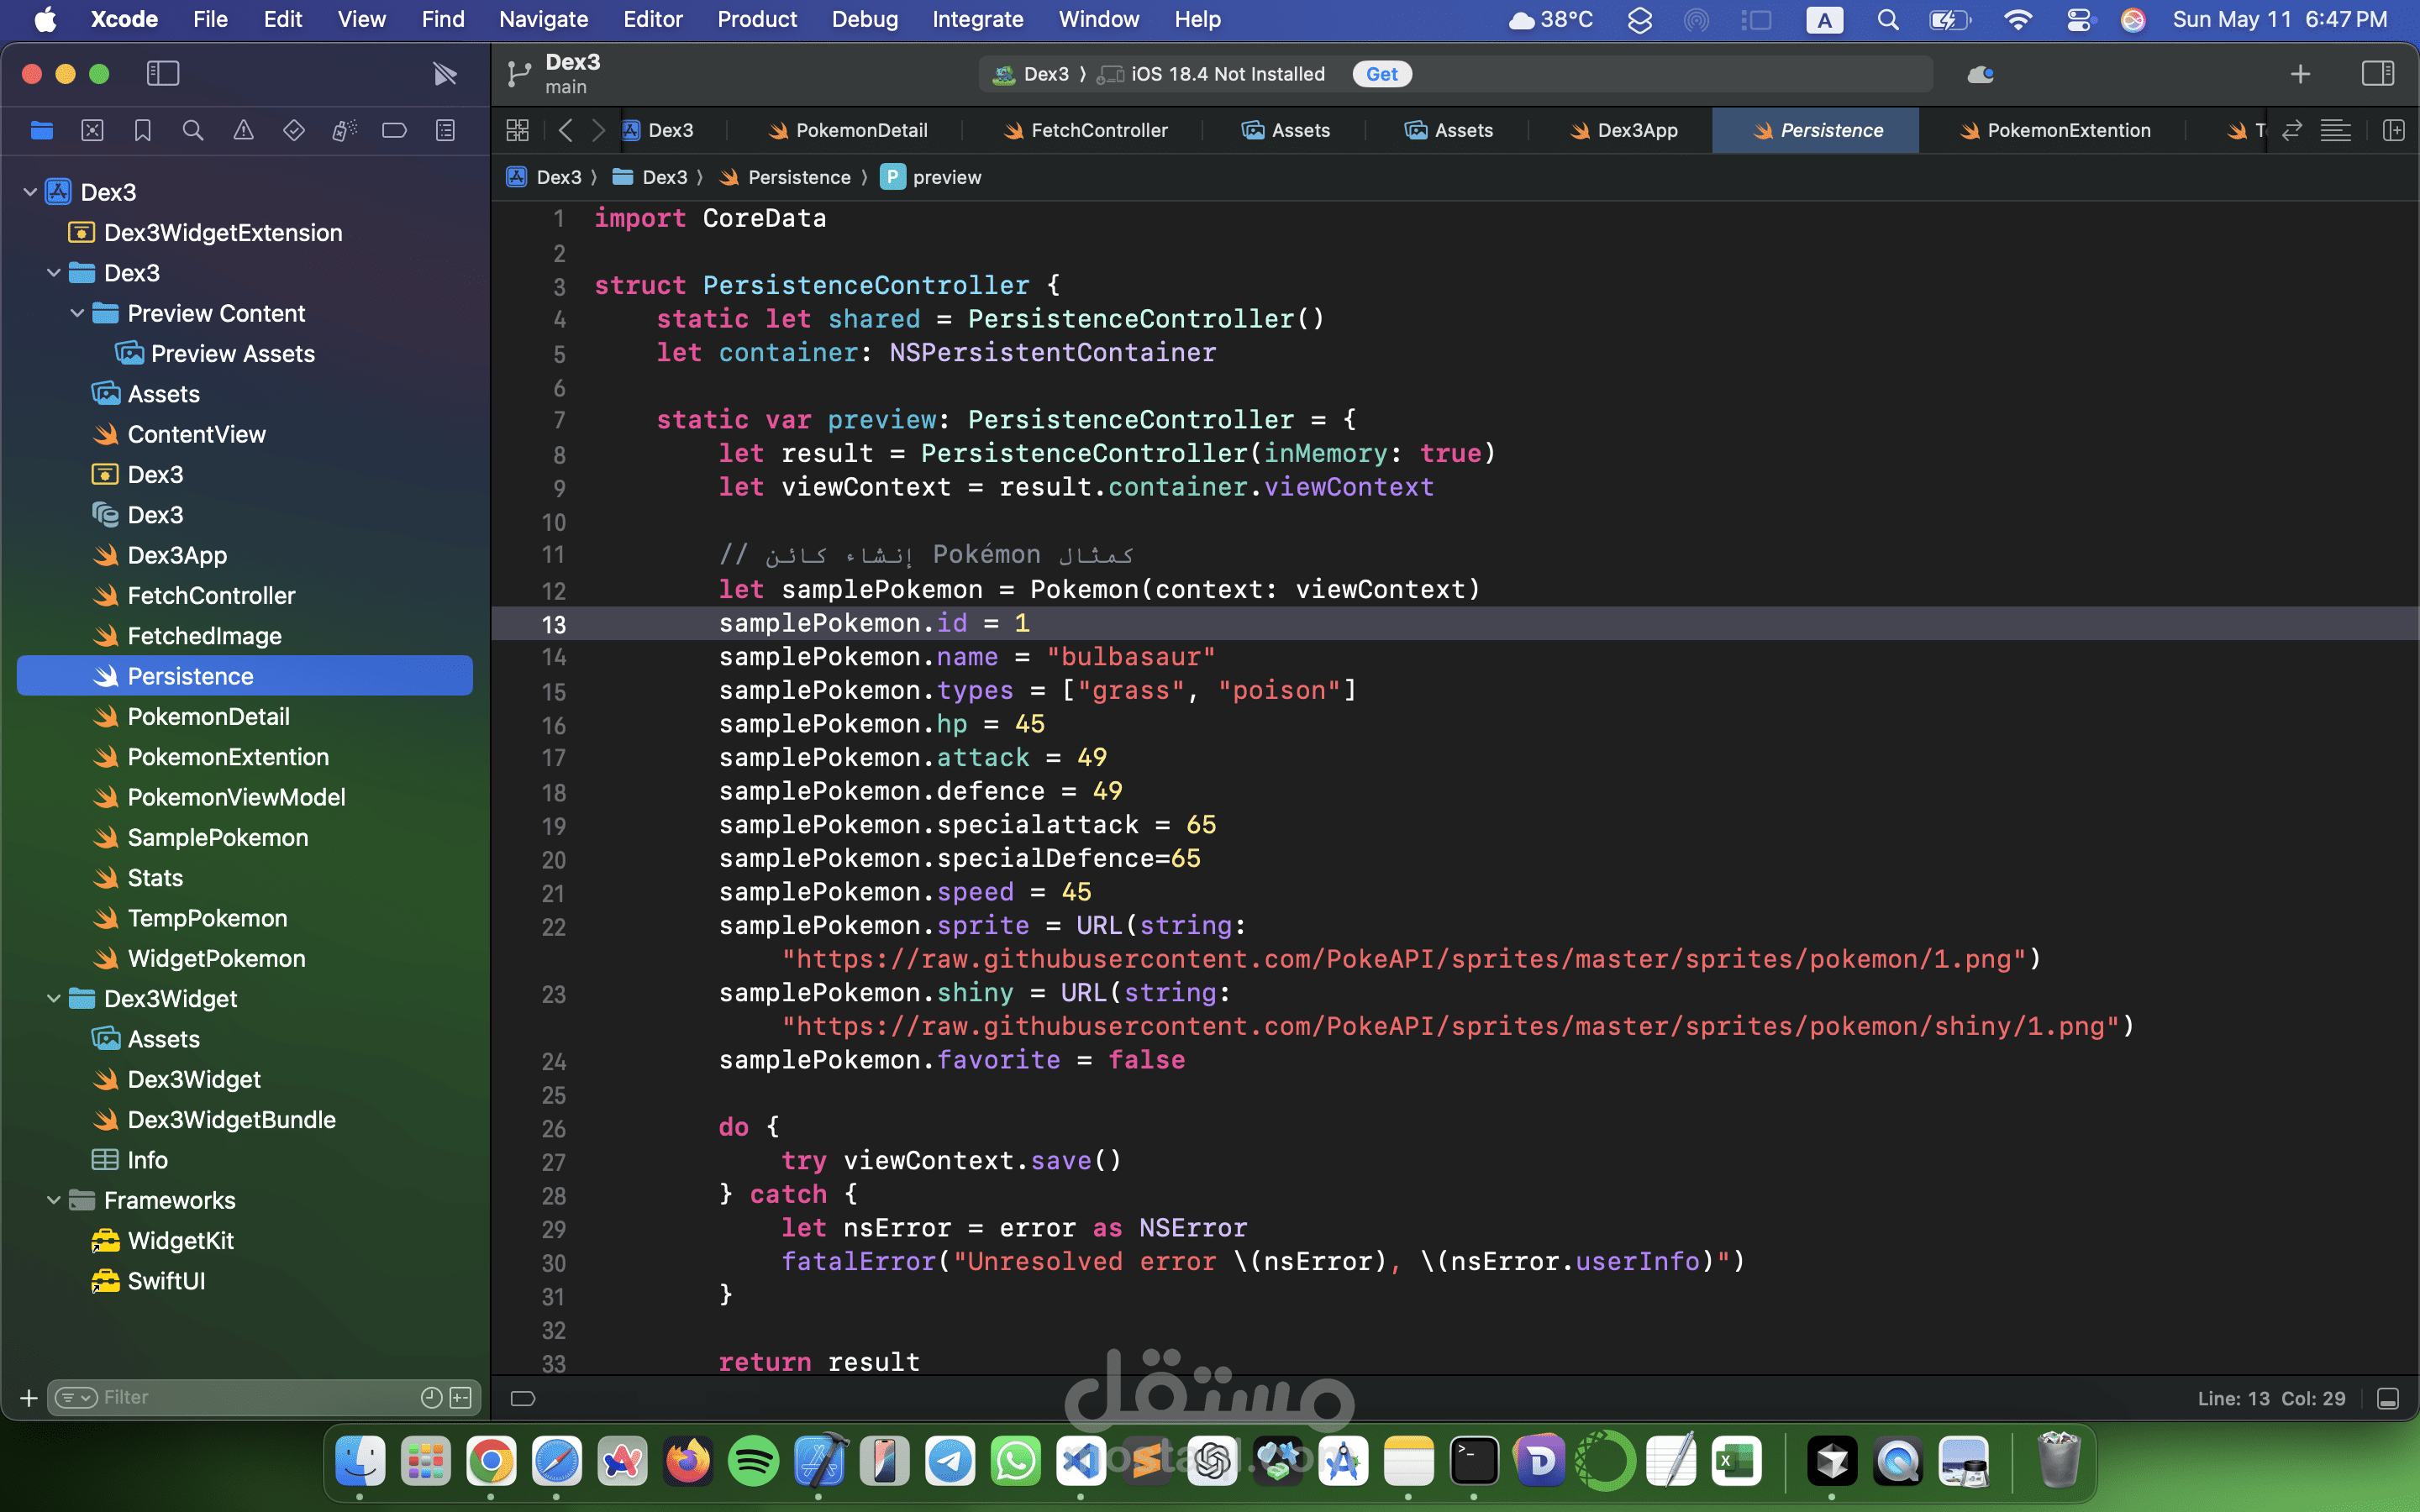Open the TempPokemon file
This screenshot has height=1512, width=2420.
190,918
